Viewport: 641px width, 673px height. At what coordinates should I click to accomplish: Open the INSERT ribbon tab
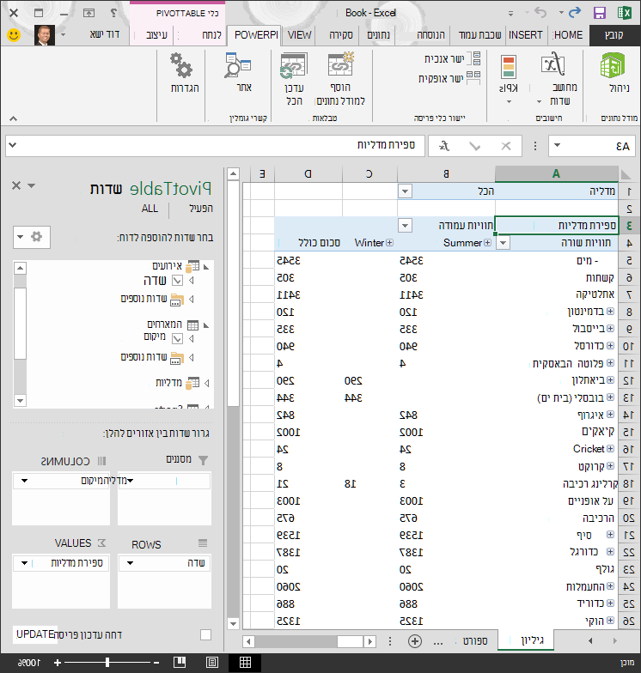pyautogui.click(x=526, y=34)
